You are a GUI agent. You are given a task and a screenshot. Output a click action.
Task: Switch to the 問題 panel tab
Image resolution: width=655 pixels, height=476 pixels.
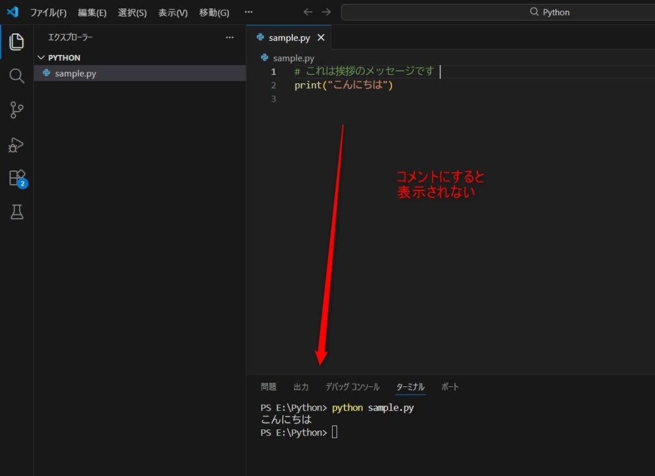pos(269,386)
